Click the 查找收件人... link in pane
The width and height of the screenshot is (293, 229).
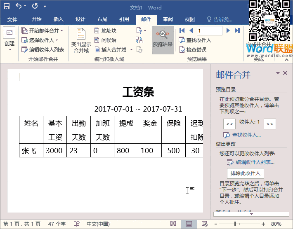tap(242, 135)
